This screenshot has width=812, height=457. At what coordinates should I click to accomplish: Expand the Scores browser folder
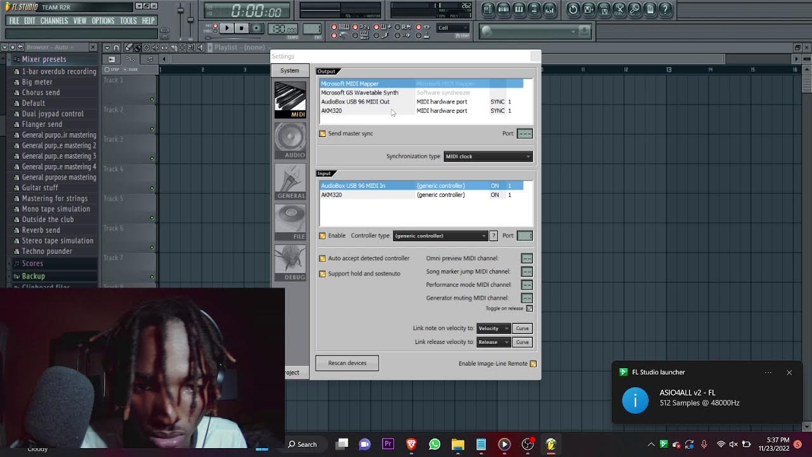[x=32, y=263]
